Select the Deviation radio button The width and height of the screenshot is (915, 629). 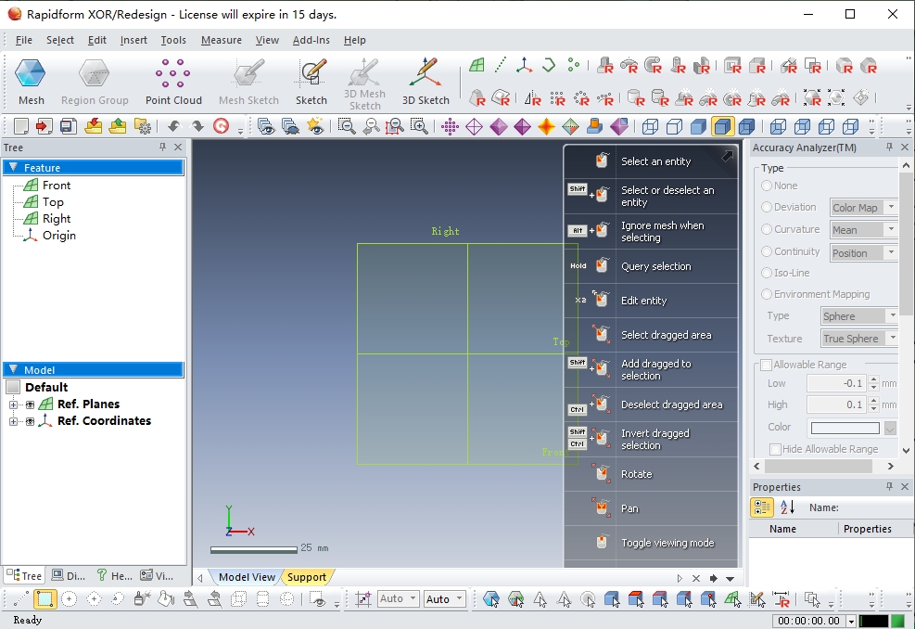[x=767, y=207]
